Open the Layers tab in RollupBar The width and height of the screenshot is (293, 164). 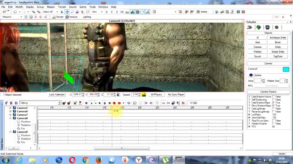[x=277, y=27]
